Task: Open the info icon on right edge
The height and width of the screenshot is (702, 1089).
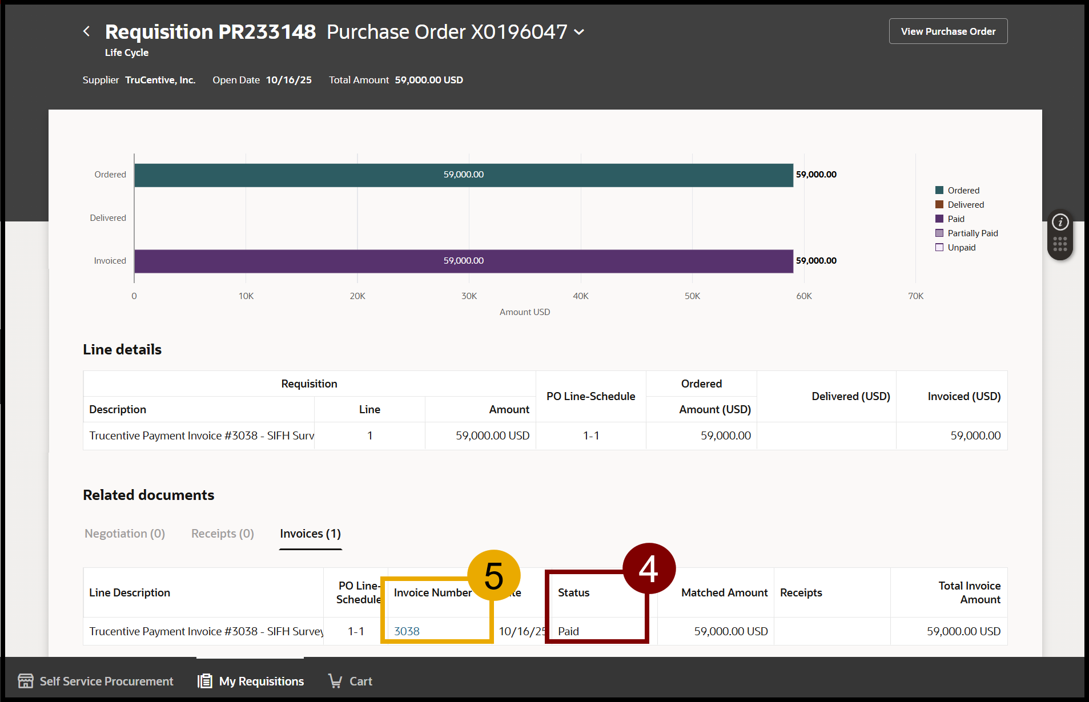Action: [x=1060, y=221]
